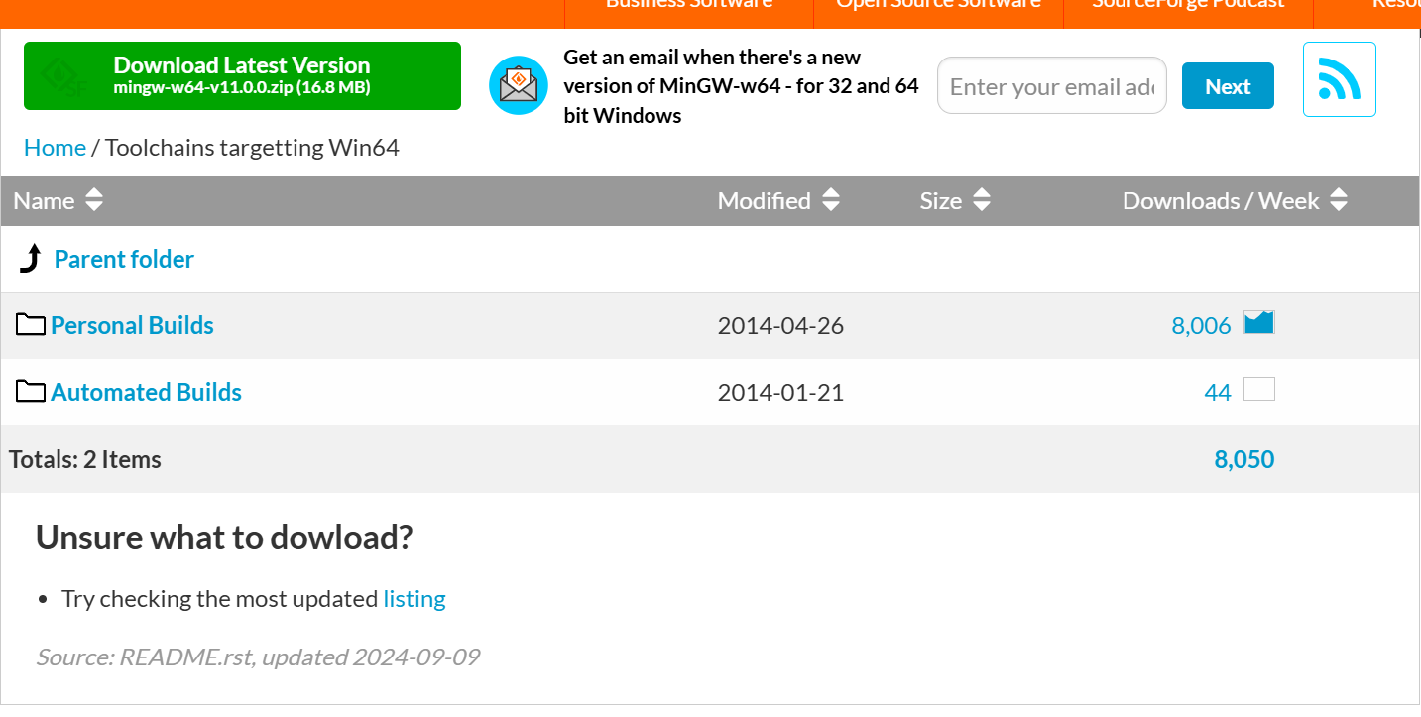The height and width of the screenshot is (717, 1421).
Task: Open the Personal Builds download stats chart
Action: 1259,322
